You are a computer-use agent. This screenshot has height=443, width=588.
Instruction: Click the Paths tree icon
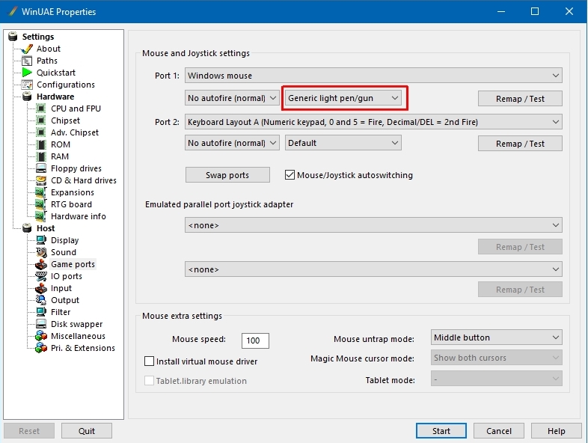(x=27, y=61)
